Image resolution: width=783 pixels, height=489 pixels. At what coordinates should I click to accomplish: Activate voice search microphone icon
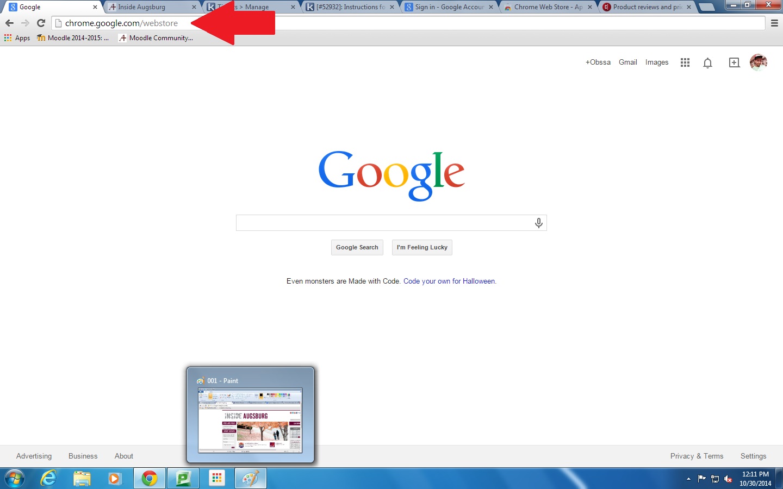538,223
